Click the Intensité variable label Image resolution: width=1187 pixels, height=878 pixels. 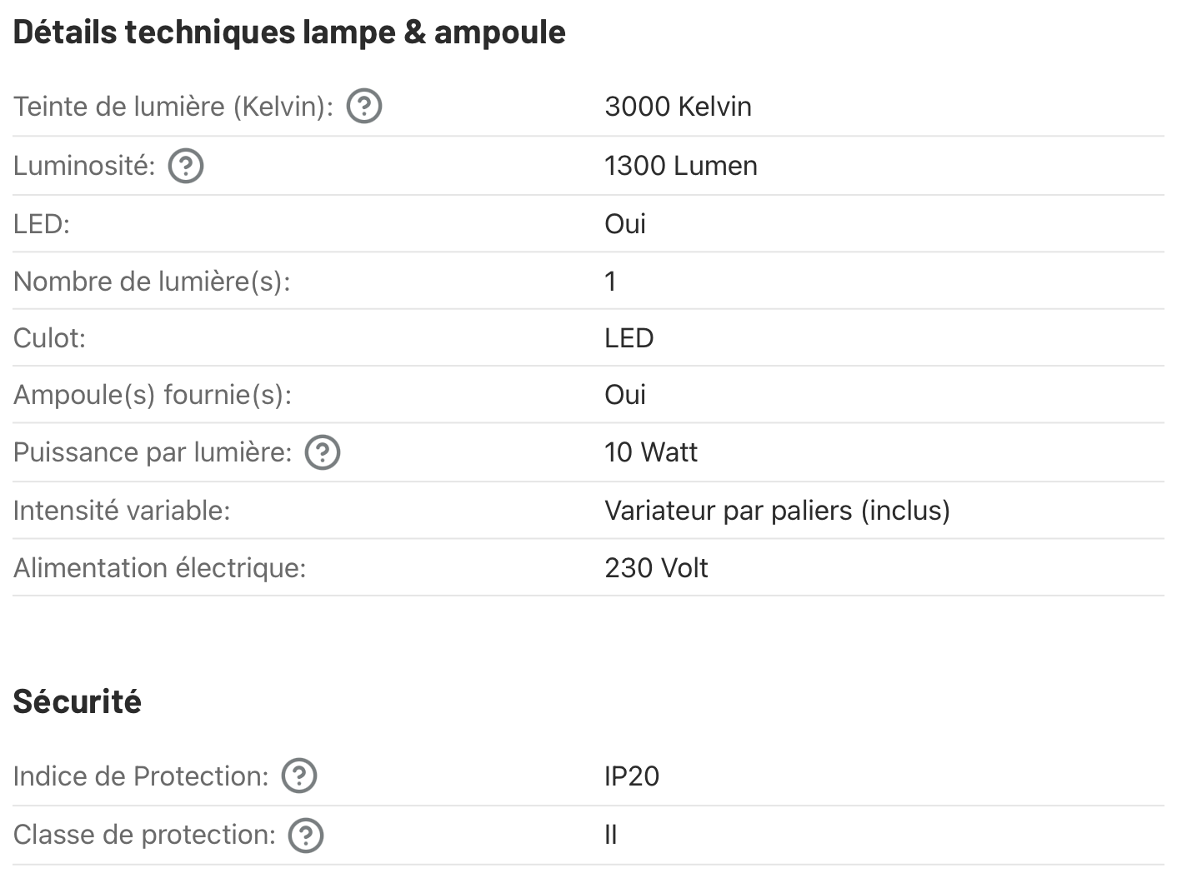122,510
